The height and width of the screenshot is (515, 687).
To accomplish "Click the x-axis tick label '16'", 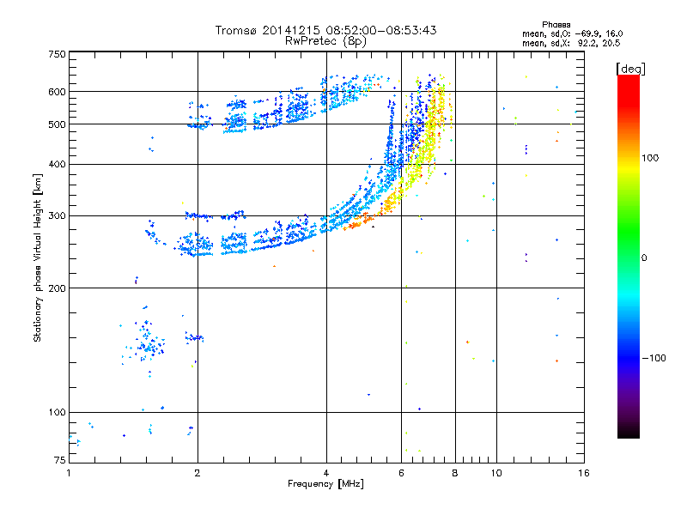I will [584, 473].
